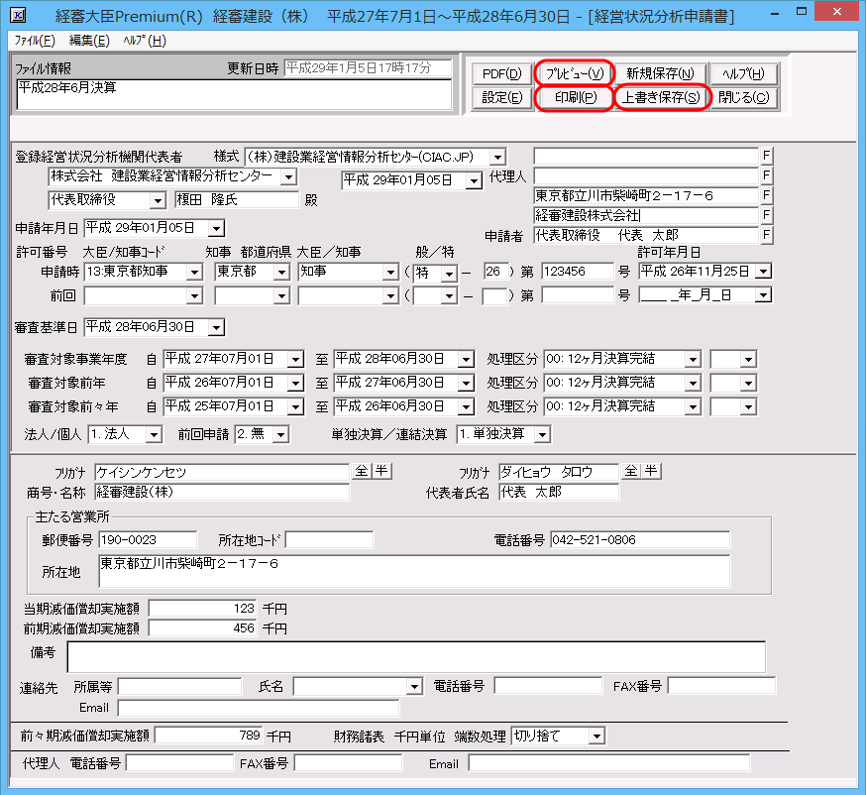Click the F button beside the 東京都立川市柴崎町 address field
Image resolution: width=866 pixels, height=795 pixels.
766,195
